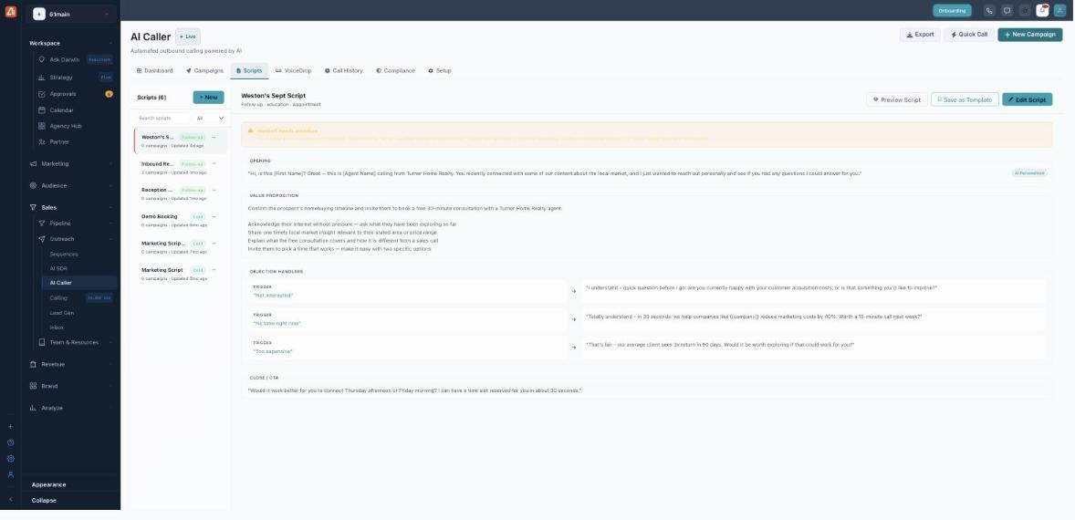Click the arrow next to "Not interested" trigger
1075x520 pixels.
[574, 291]
